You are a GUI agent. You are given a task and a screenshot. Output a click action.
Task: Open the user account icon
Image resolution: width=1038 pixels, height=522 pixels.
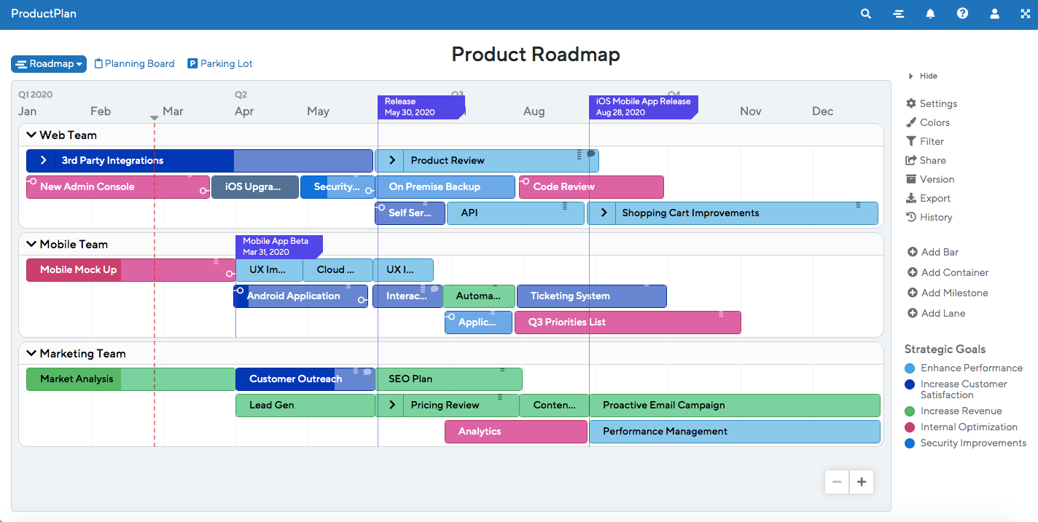[994, 14]
